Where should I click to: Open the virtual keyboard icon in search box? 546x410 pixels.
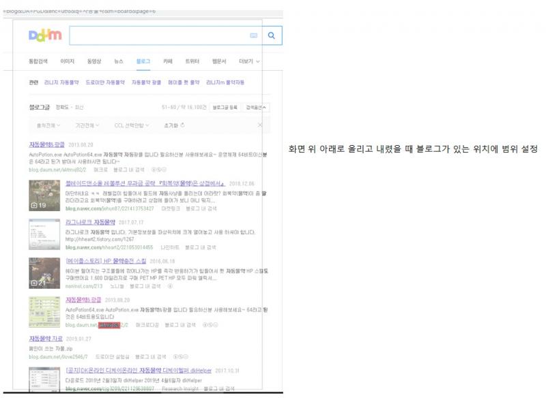click(254, 36)
